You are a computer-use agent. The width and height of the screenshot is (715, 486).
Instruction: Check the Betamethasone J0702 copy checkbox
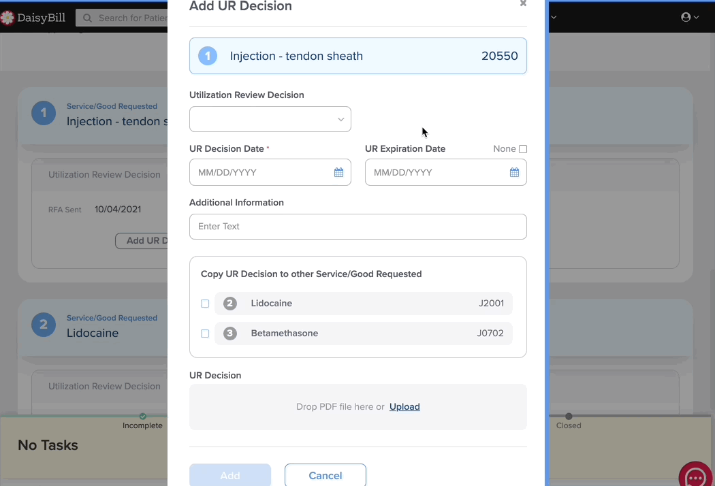[x=205, y=334]
